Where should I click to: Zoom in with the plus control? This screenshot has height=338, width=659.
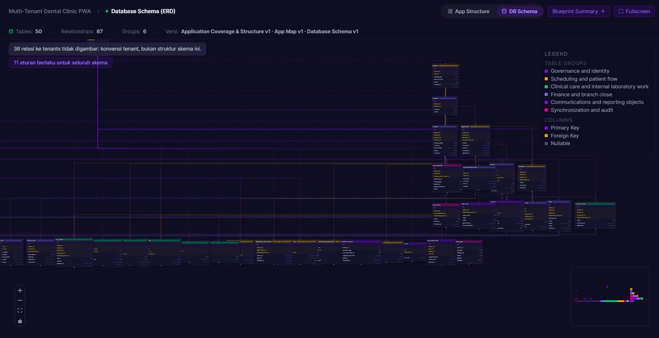pyautogui.click(x=20, y=291)
